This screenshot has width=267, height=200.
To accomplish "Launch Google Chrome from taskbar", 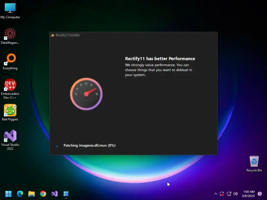I will point(43,194).
